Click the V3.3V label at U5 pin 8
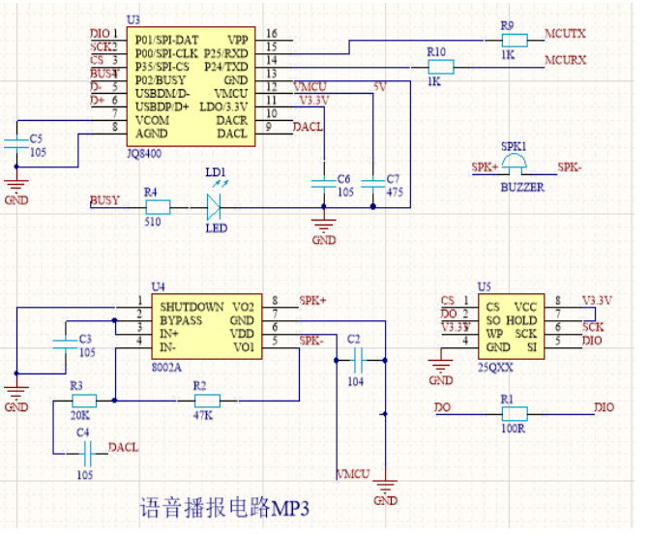 597,301
